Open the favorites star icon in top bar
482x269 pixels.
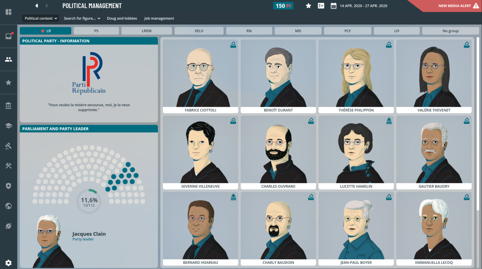coord(308,6)
